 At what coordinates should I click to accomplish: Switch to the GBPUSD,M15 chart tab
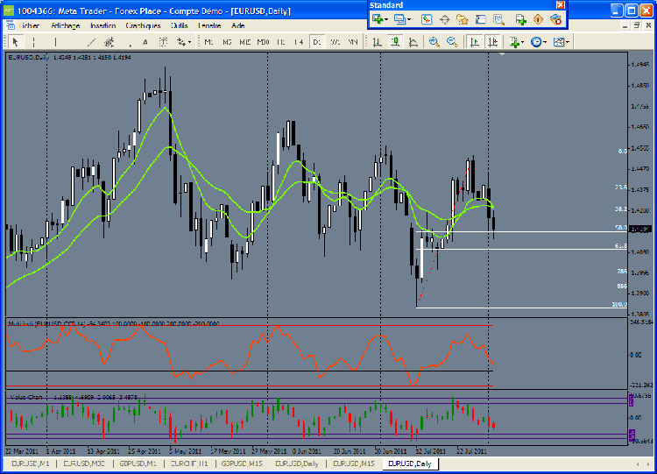point(242,463)
